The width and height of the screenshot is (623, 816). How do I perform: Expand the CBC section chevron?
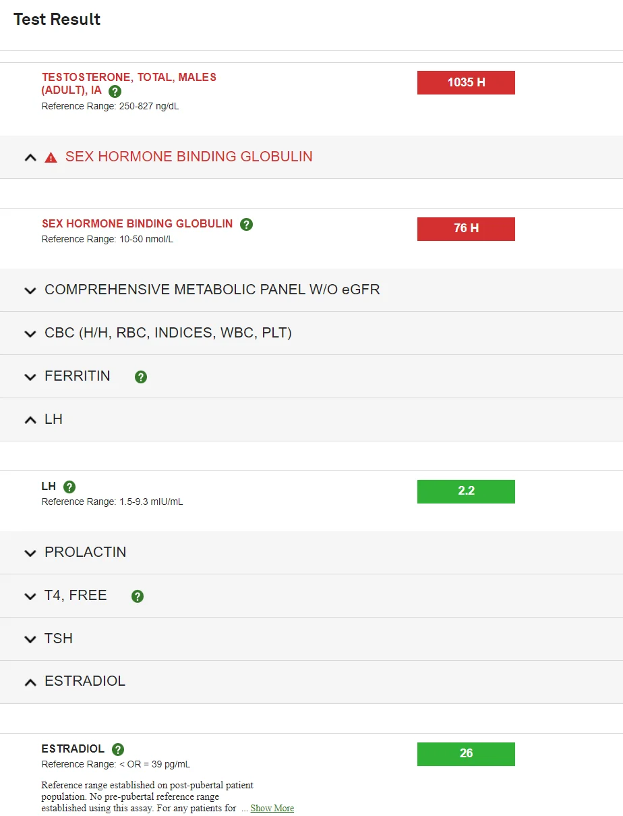point(30,333)
